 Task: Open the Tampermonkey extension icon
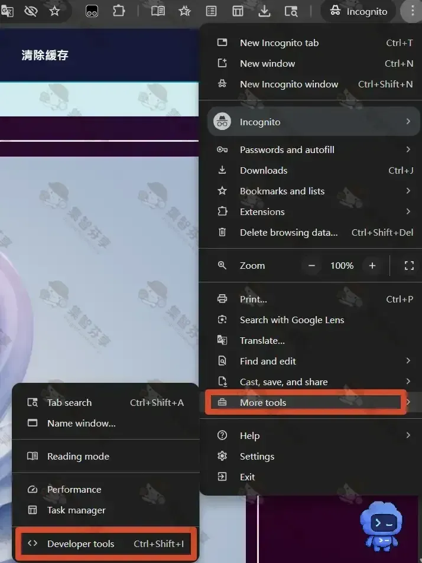(92, 11)
